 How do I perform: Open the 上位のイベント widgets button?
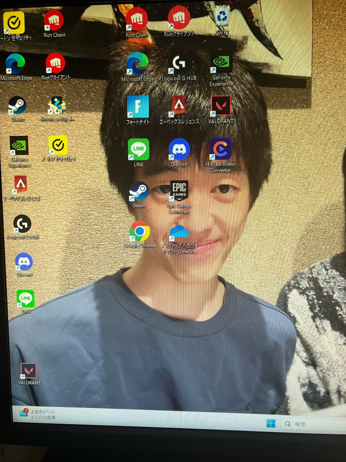click(37, 414)
